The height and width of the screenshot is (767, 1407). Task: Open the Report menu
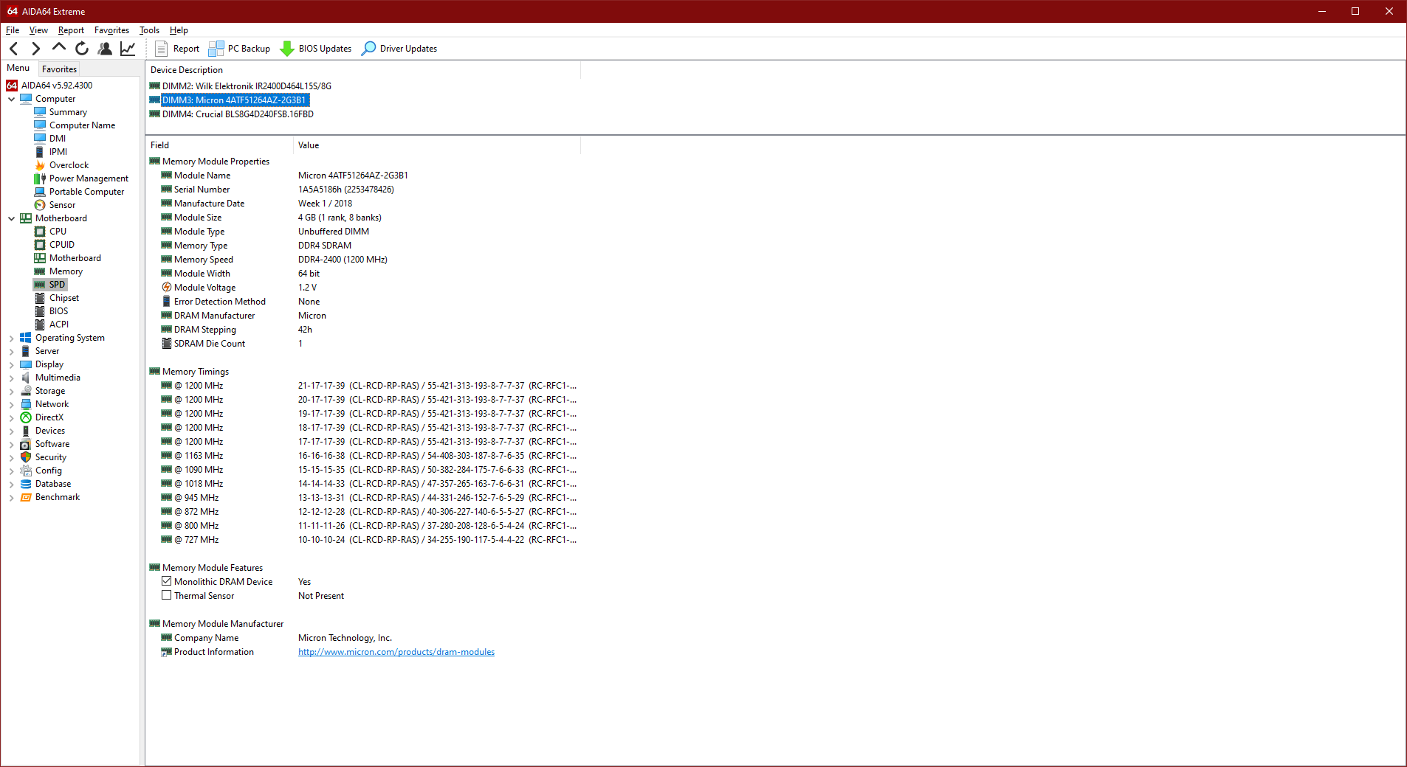71,30
